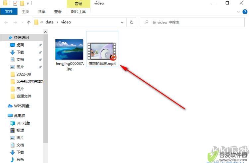The width and height of the screenshot is (250, 163).
Task: Open 3D 对象 under 此电脑
Action: point(23,123)
